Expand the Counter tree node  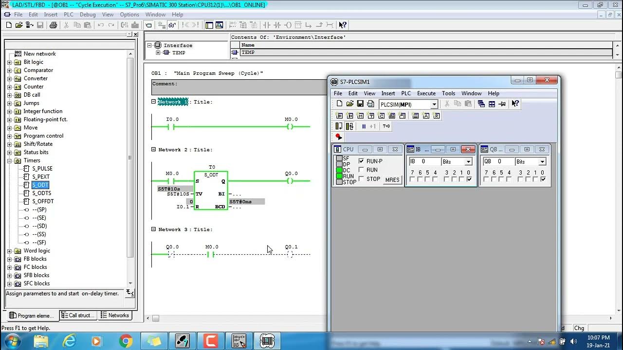coord(9,87)
